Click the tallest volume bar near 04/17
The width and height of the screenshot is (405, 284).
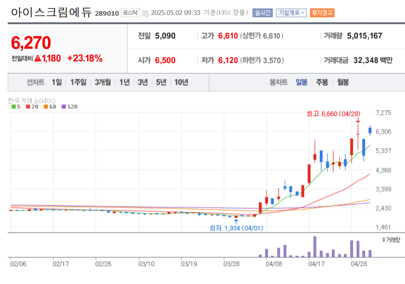(x=315, y=246)
